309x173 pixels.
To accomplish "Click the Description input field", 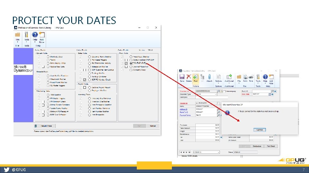I will coord(212,97).
